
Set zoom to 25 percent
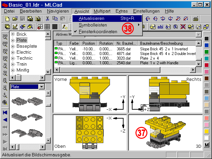click(5, 81)
